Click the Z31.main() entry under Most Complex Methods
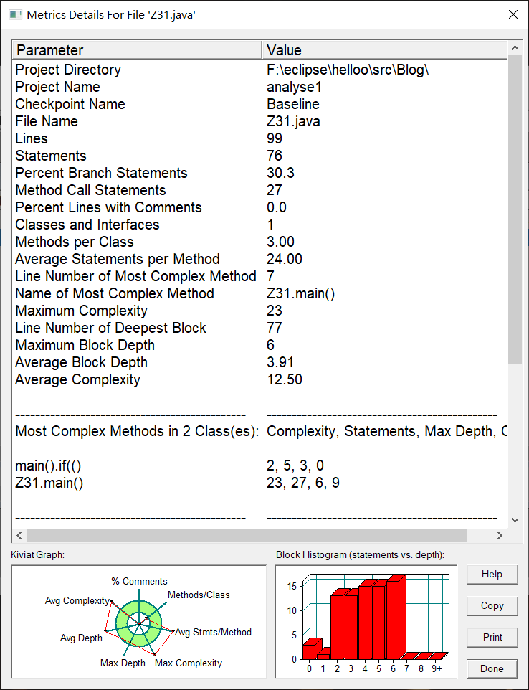The height and width of the screenshot is (690, 529). [x=49, y=482]
